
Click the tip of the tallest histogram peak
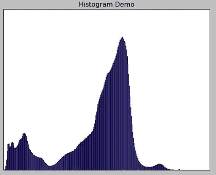point(122,38)
